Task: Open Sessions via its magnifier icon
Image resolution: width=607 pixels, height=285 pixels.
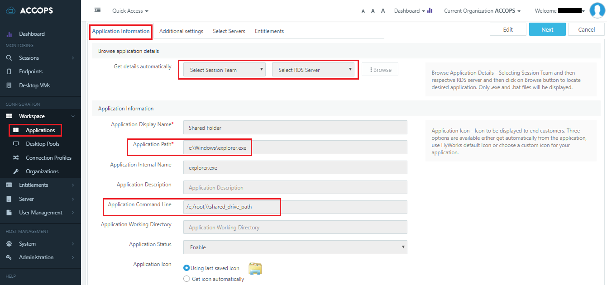Action: 9,58
